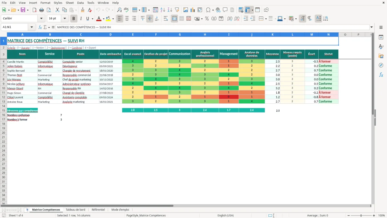Toggle Align Right
This screenshot has width=387, height=218.
pyautogui.click(x=134, y=19)
